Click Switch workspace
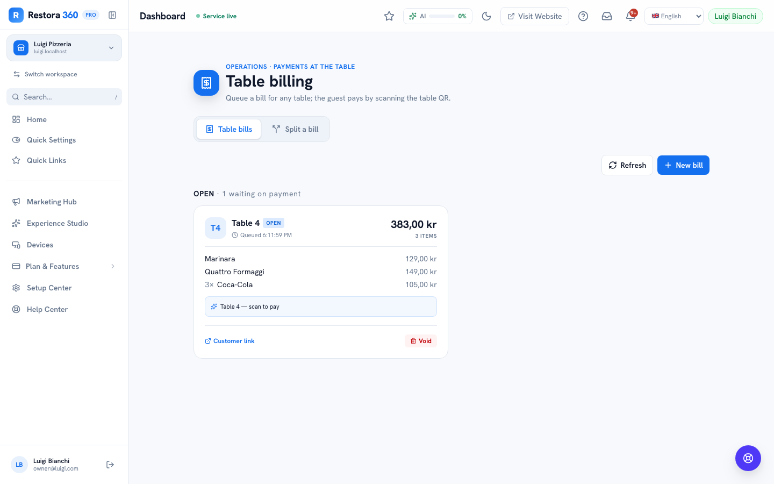The width and height of the screenshot is (774, 484). [x=46, y=74]
